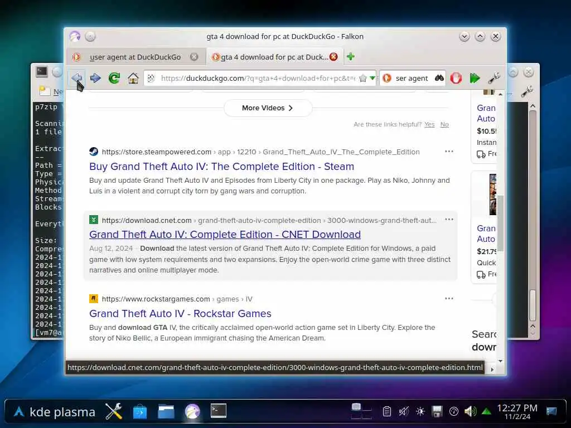The height and width of the screenshot is (428, 571).
Task: Open 'Buy Grand Theft Auto IV: The Complete Edition - Steam'
Action: pyautogui.click(x=221, y=166)
